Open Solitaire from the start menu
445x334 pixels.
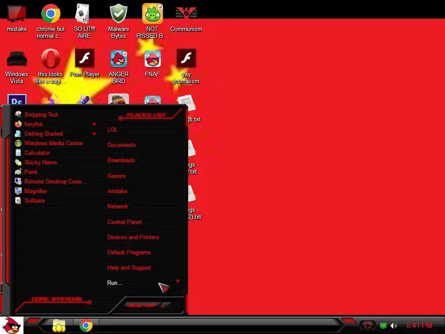(x=35, y=200)
